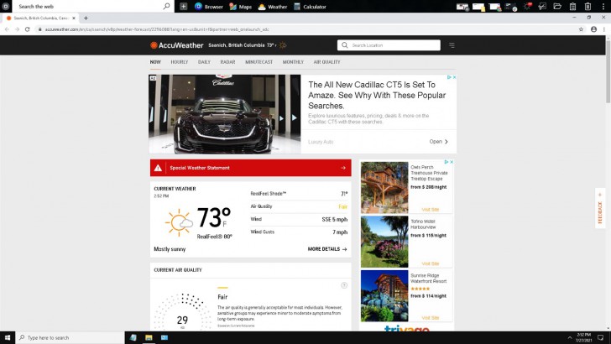Go forward in browser history
This screenshot has height=344, width=611.
[17, 29]
